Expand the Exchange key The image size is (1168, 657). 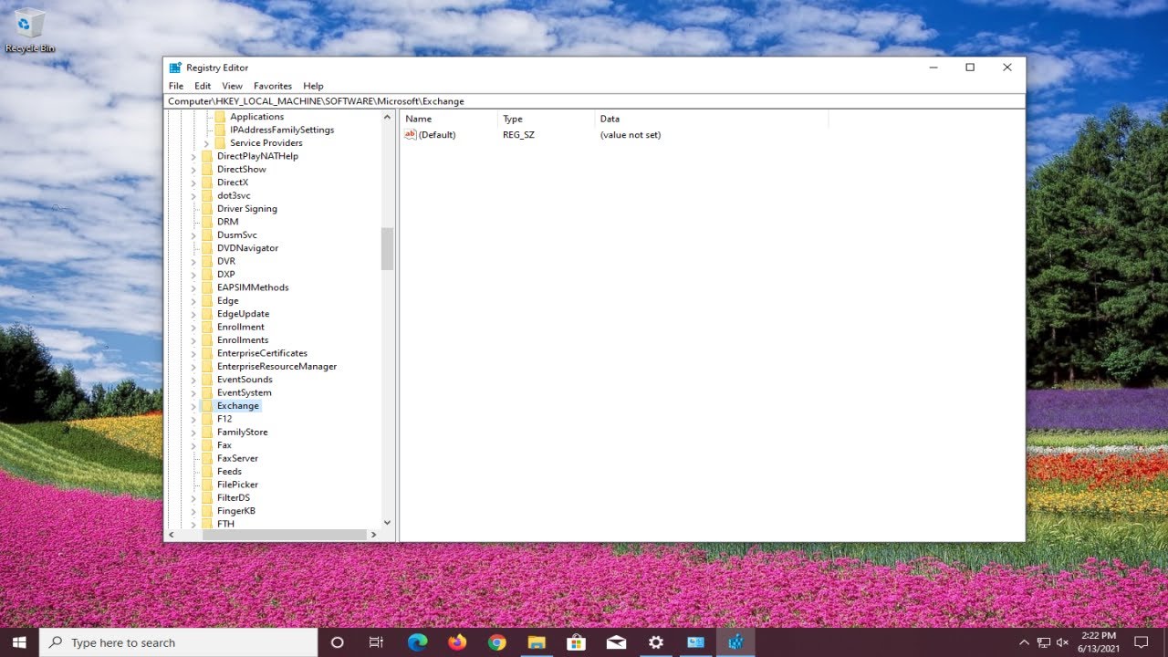193,406
